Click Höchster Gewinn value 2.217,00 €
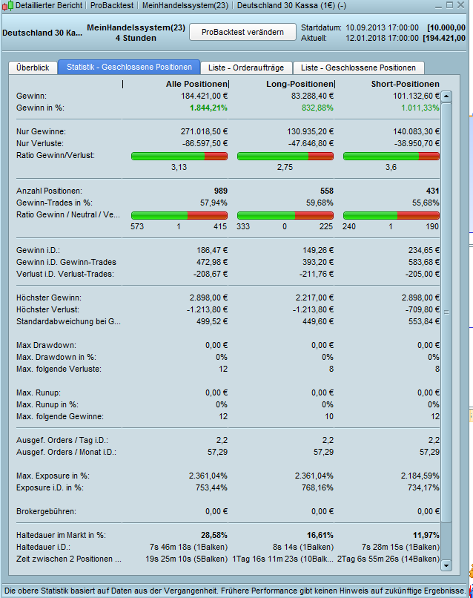The height and width of the screenshot is (598, 473). [x=314, y=298]
